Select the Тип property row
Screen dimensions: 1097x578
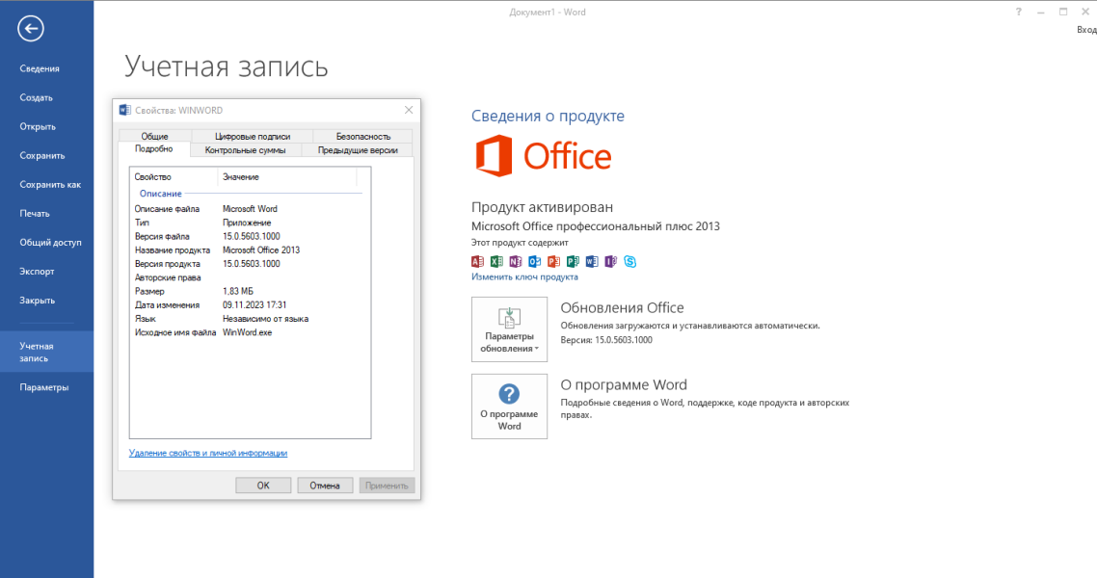coord(249,223)
